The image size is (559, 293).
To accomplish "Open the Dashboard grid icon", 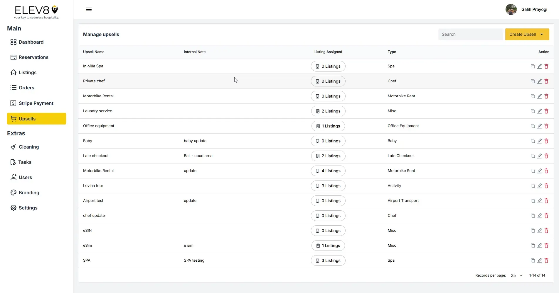I will pos(13,42).
